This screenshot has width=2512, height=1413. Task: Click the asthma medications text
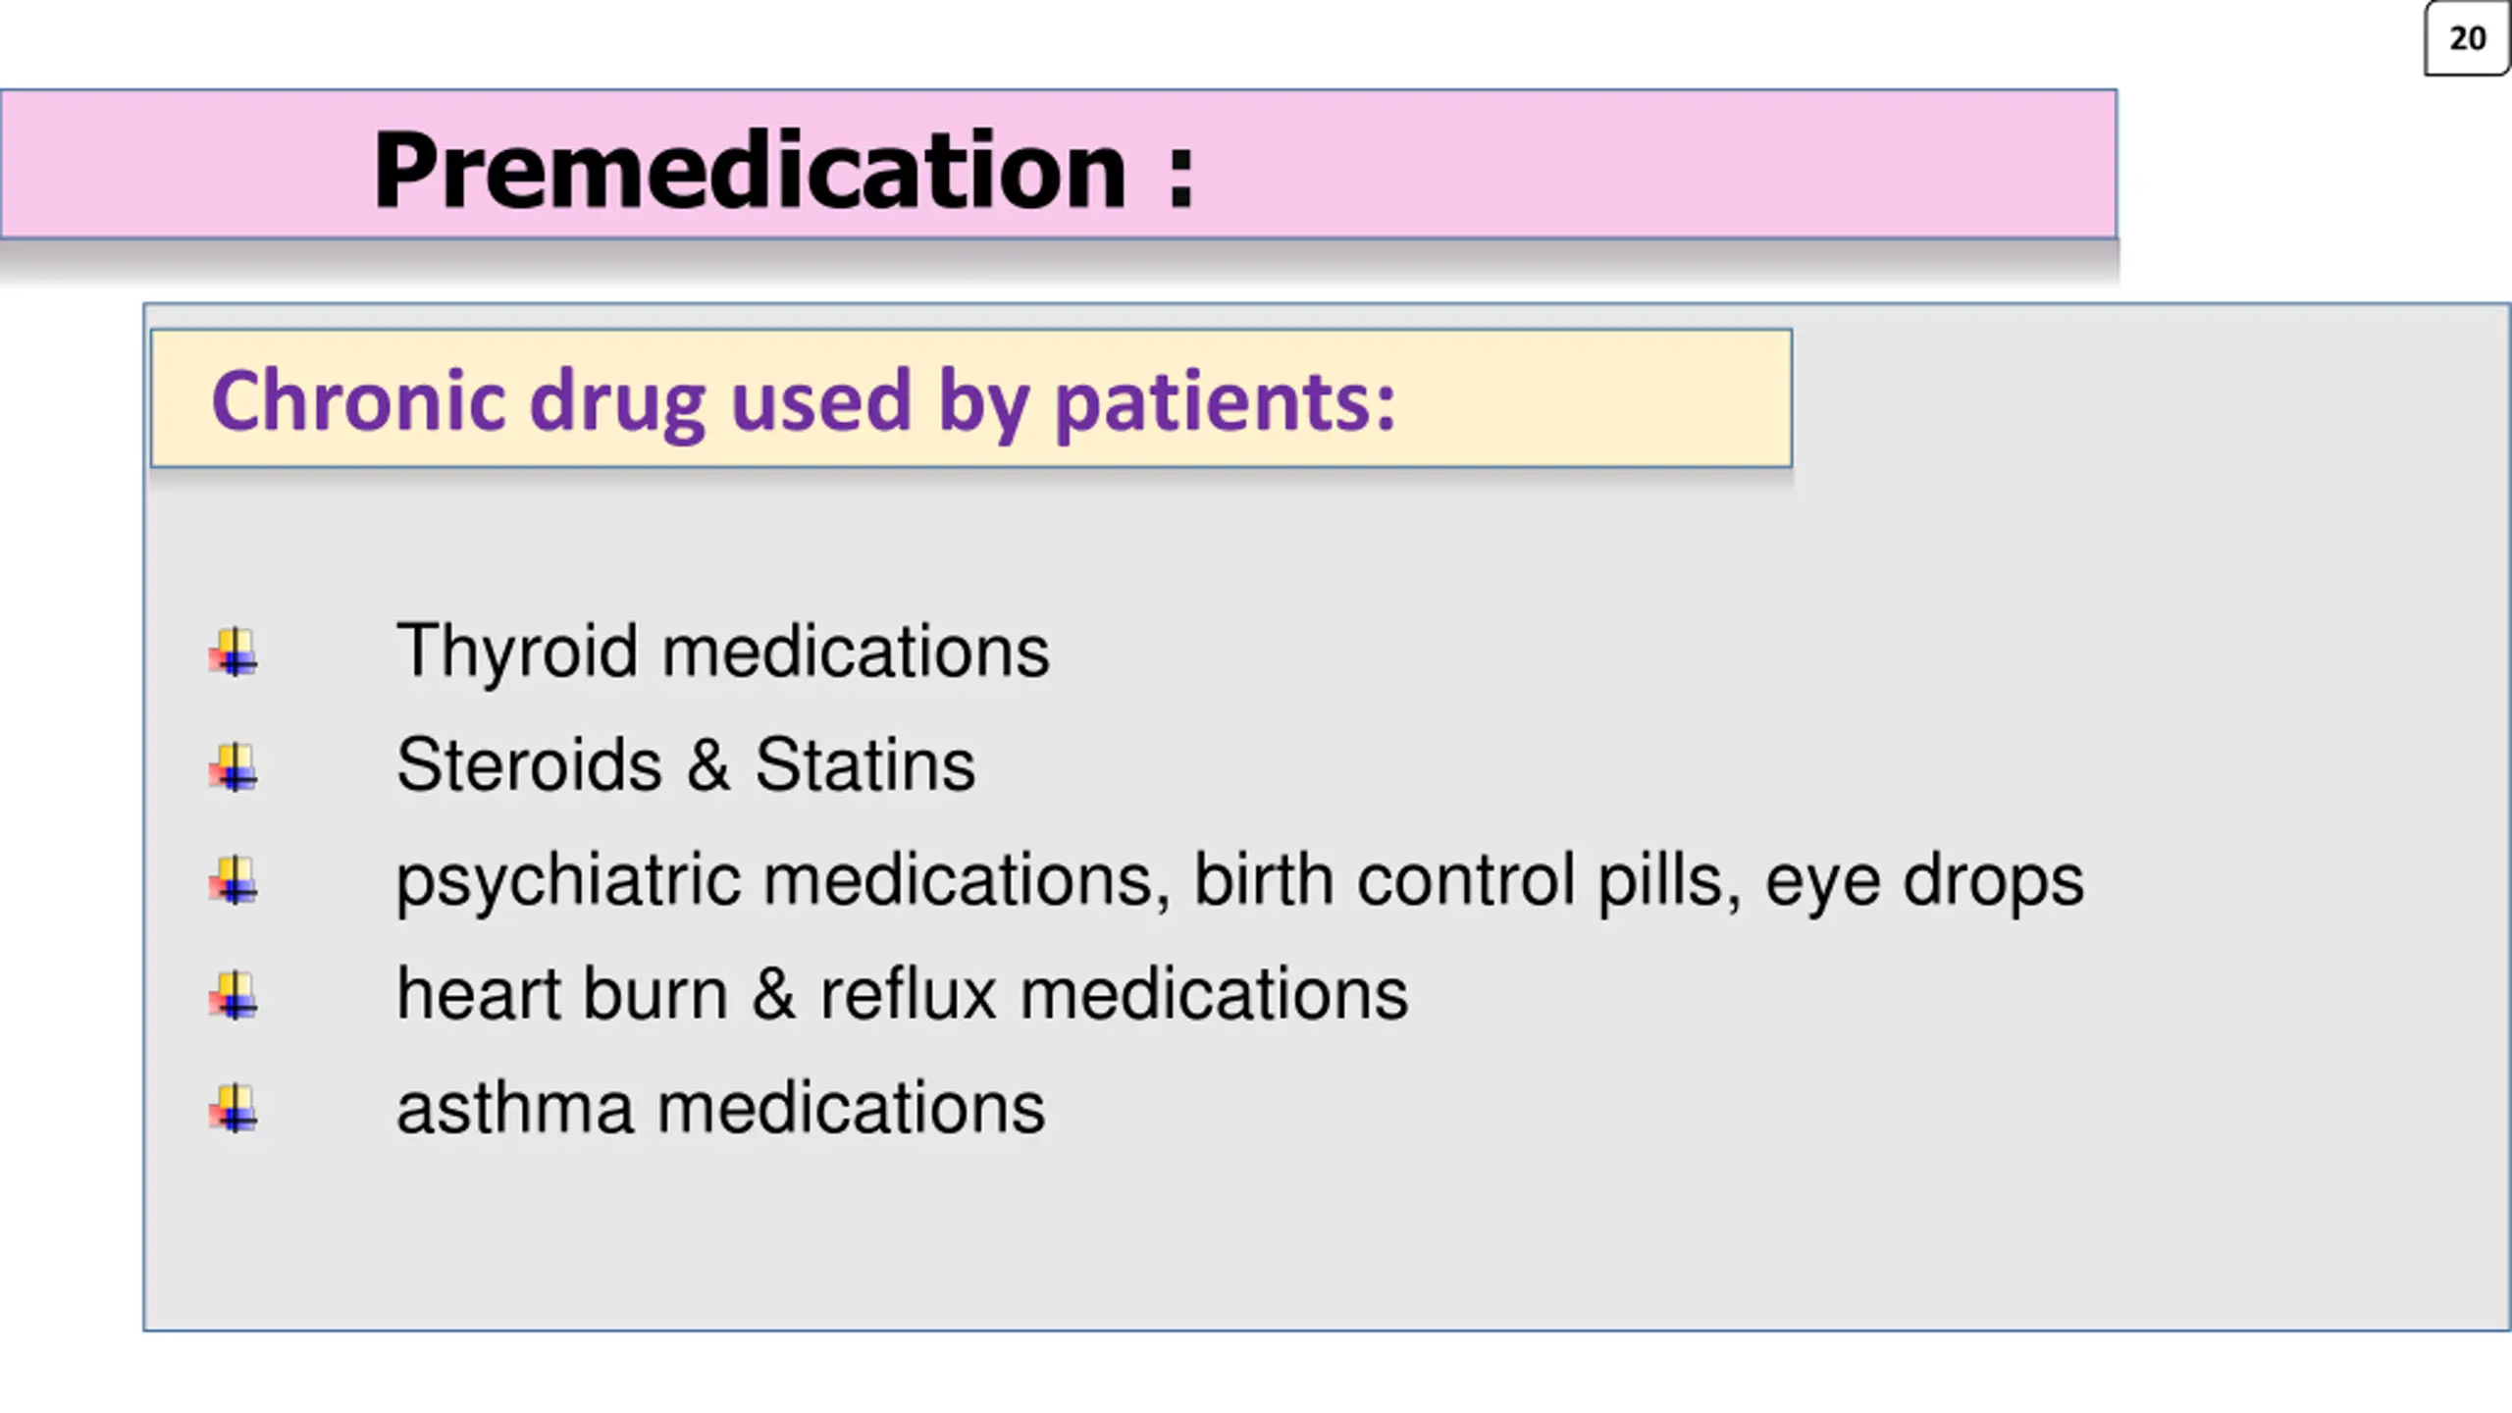[720, 1108]
